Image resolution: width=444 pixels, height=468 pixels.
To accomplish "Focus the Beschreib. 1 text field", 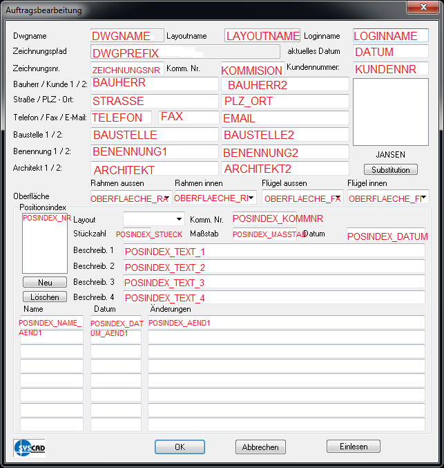I will click(x=273, y=251).
